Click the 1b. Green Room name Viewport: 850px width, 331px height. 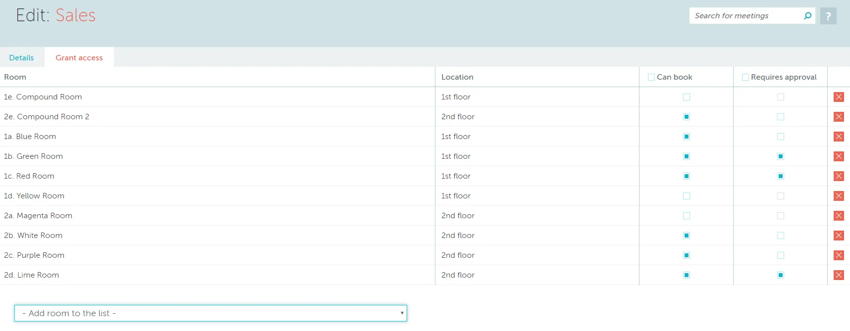pyautogui.click(x=33, y=156)
